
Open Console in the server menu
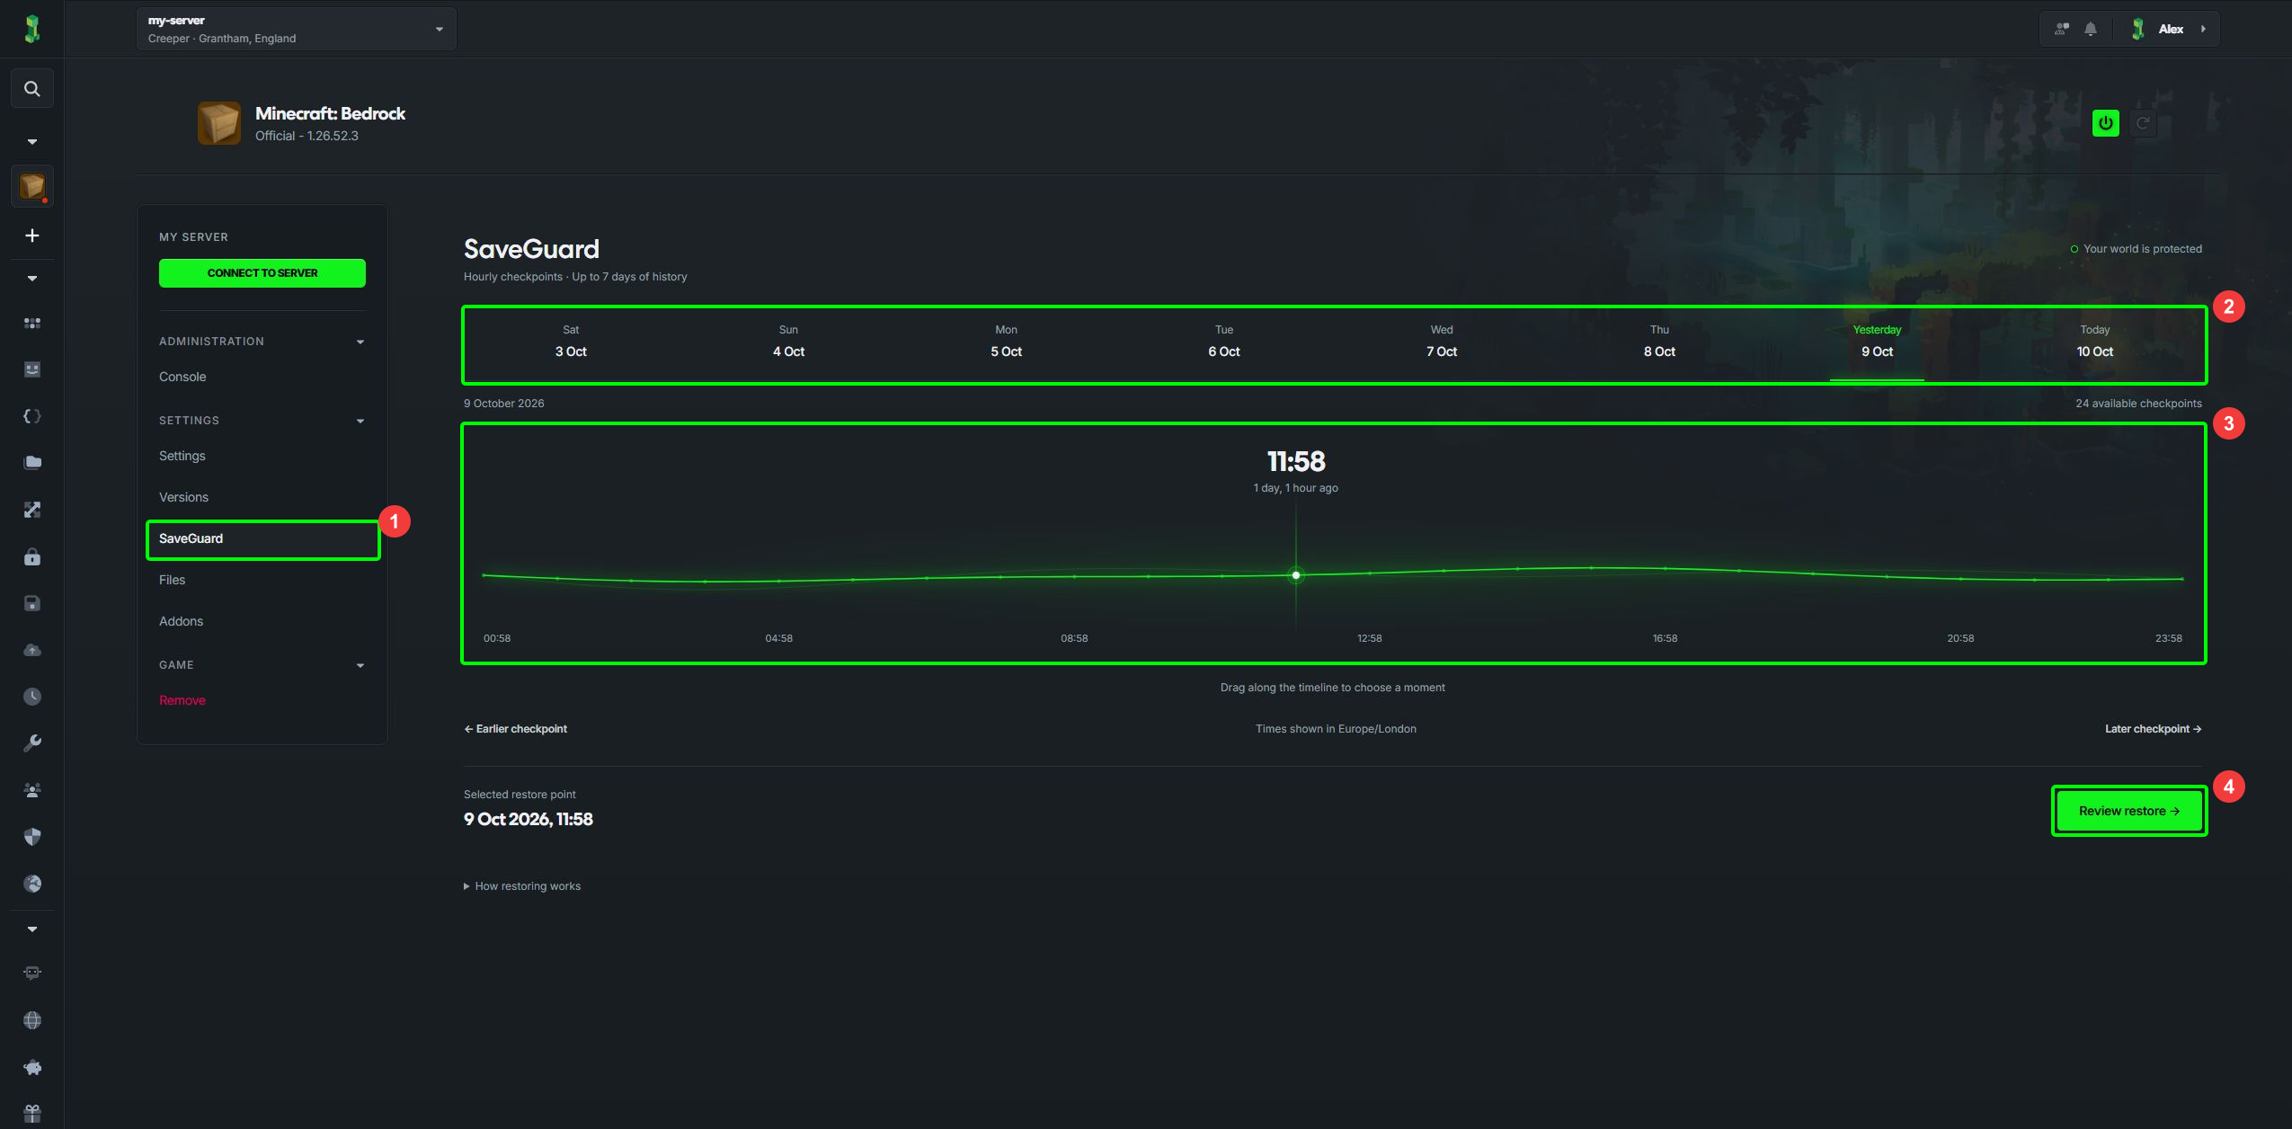[182, 377]
